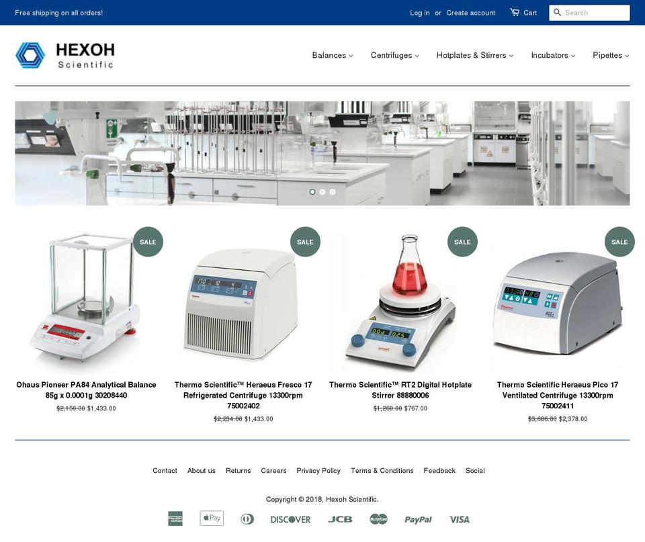Click the Copyright 2018 Hexoh Scientific text
The width and height of the screenshot is (645, 542).
(x=322, y=499)
